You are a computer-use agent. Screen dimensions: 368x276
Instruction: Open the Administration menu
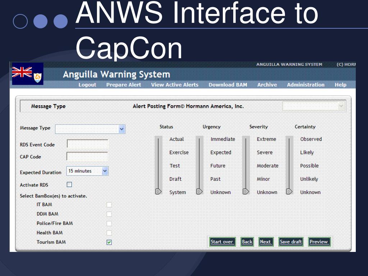click(x=306, y=85)
